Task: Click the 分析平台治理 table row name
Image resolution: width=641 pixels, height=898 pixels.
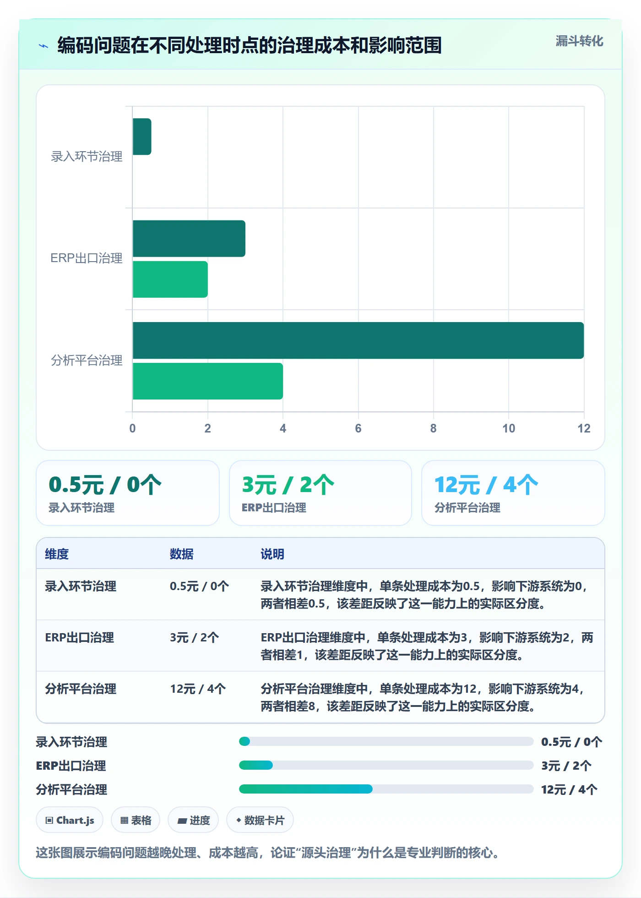Action: click(81, 689)
